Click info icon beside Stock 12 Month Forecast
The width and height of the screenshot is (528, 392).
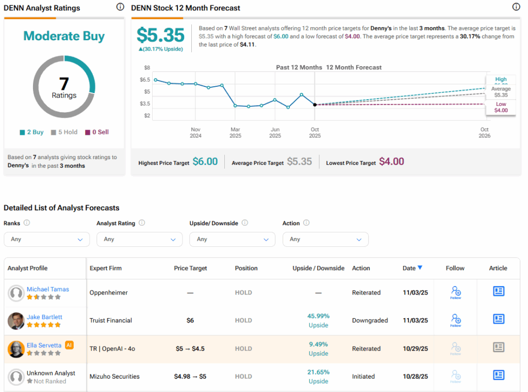[x=516, y=7]
